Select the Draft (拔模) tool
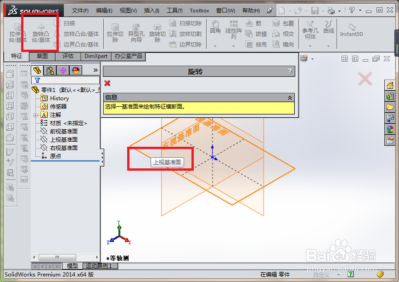The image size is (399, 282). tap(256, 34)
